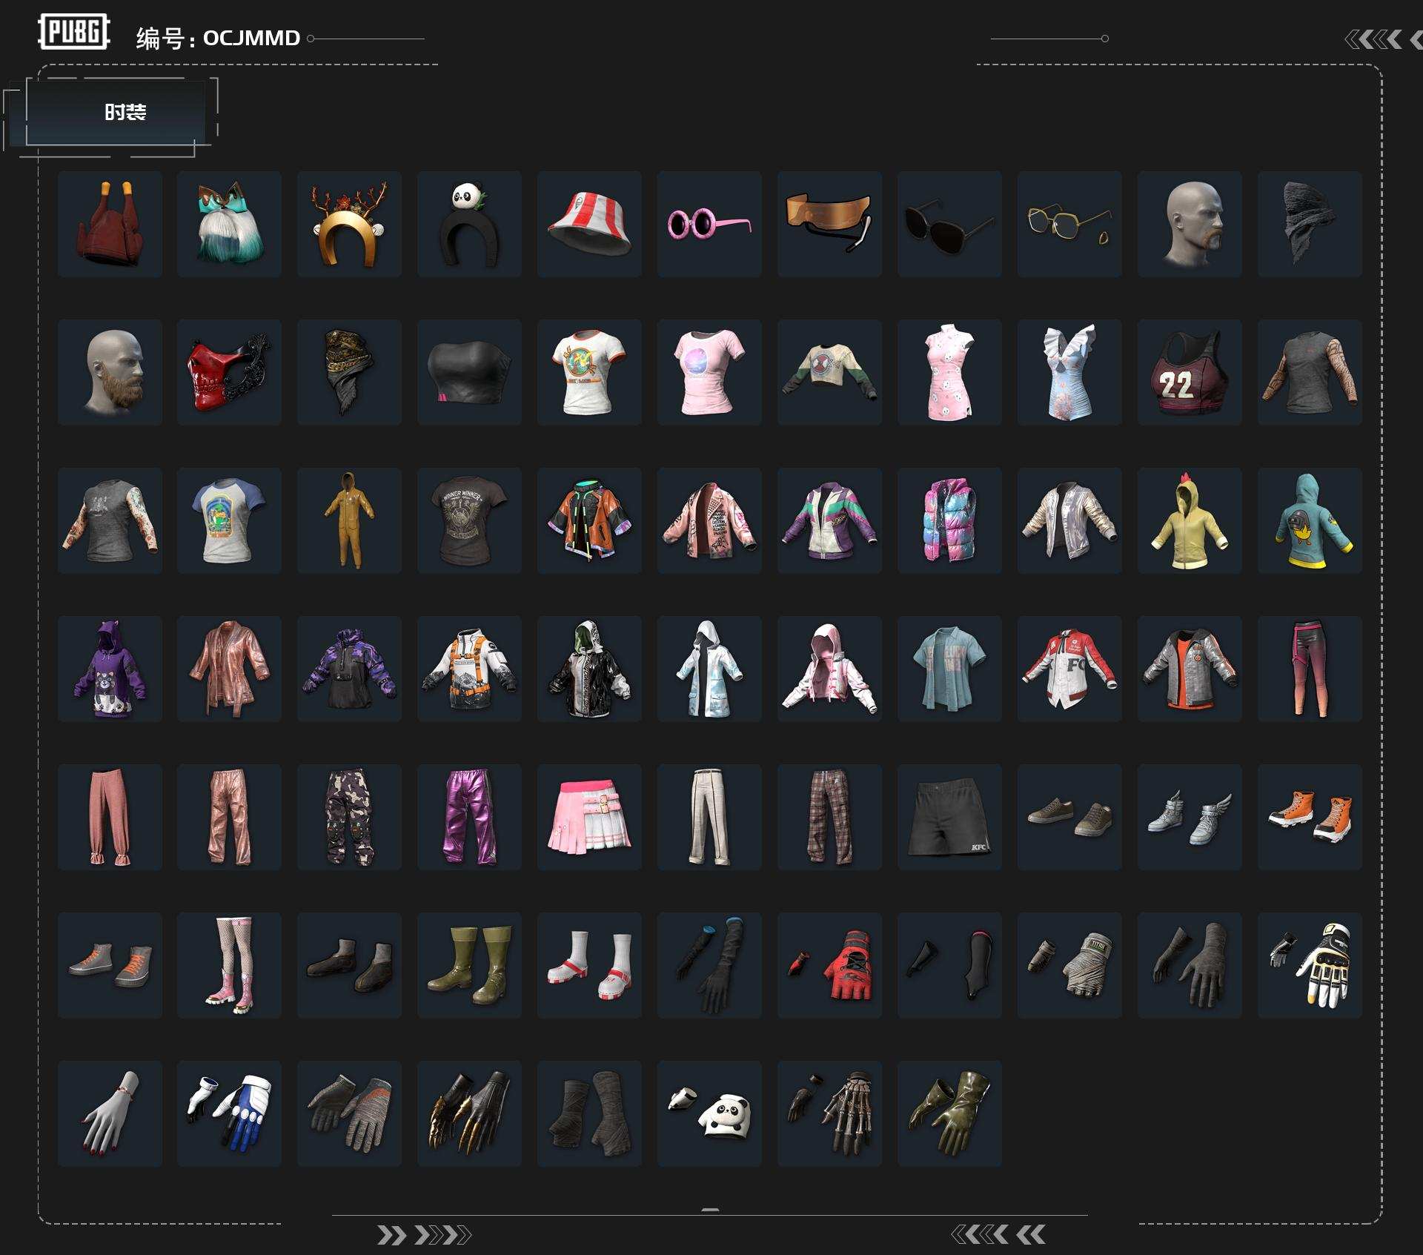Select the black sunglasses item
This screenshot has height=1255, width=1423.
pyautogui.click(x=950, y=224)
